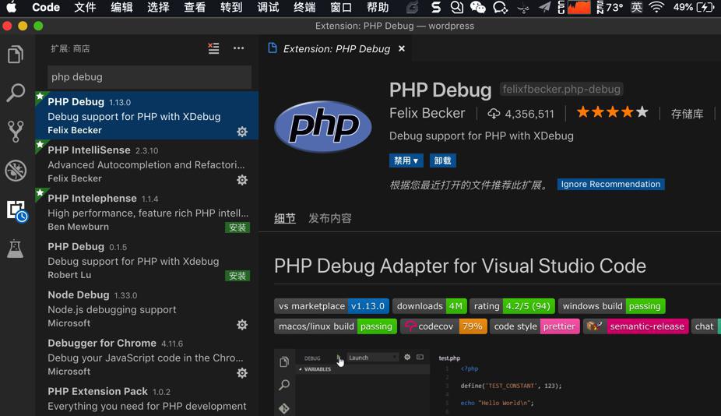The image size is (721, 416).
Task: Click the paper plane menu bar icon
Action: click(x=544, y=7)
